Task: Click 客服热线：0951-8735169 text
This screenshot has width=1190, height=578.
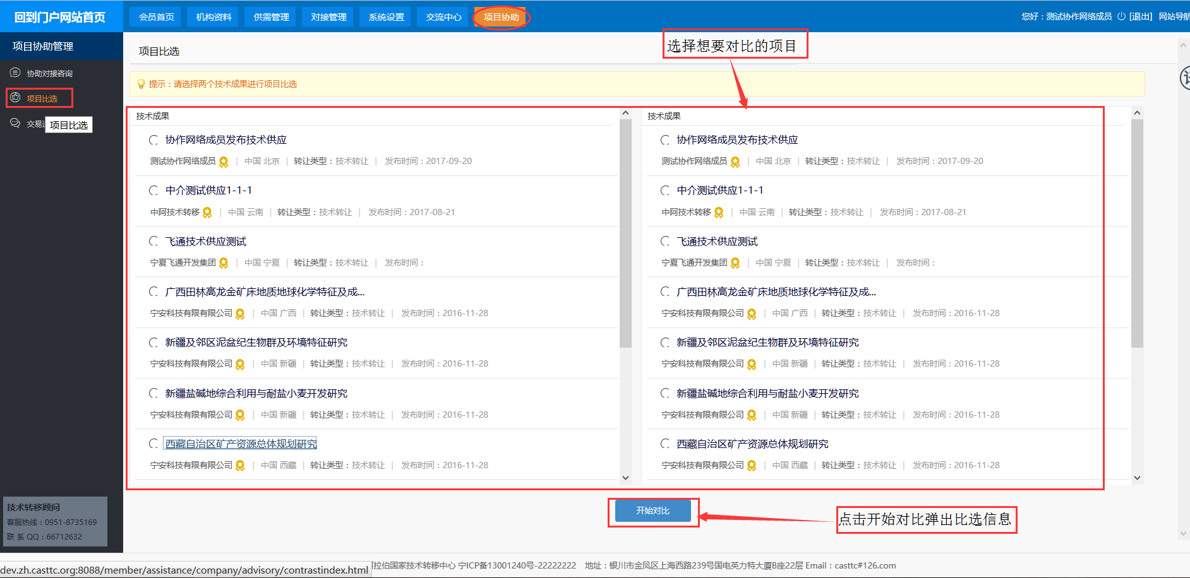Action: [x=52, y=522]
